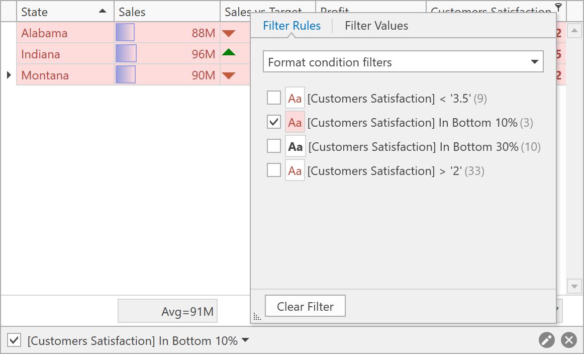Uncheck the In Bottom 10% filter rule
Viewport: 584px width, 354px height.
coord(274,122)
